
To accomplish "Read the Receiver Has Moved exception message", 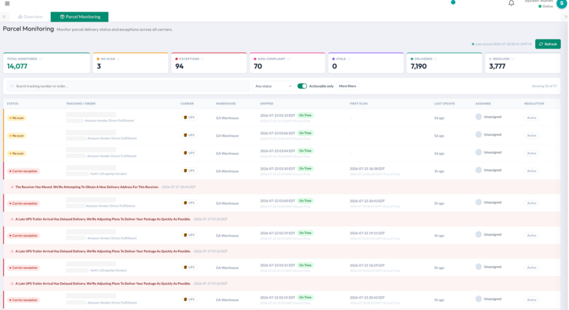I will pyautogui.click(x=87, y=187).
